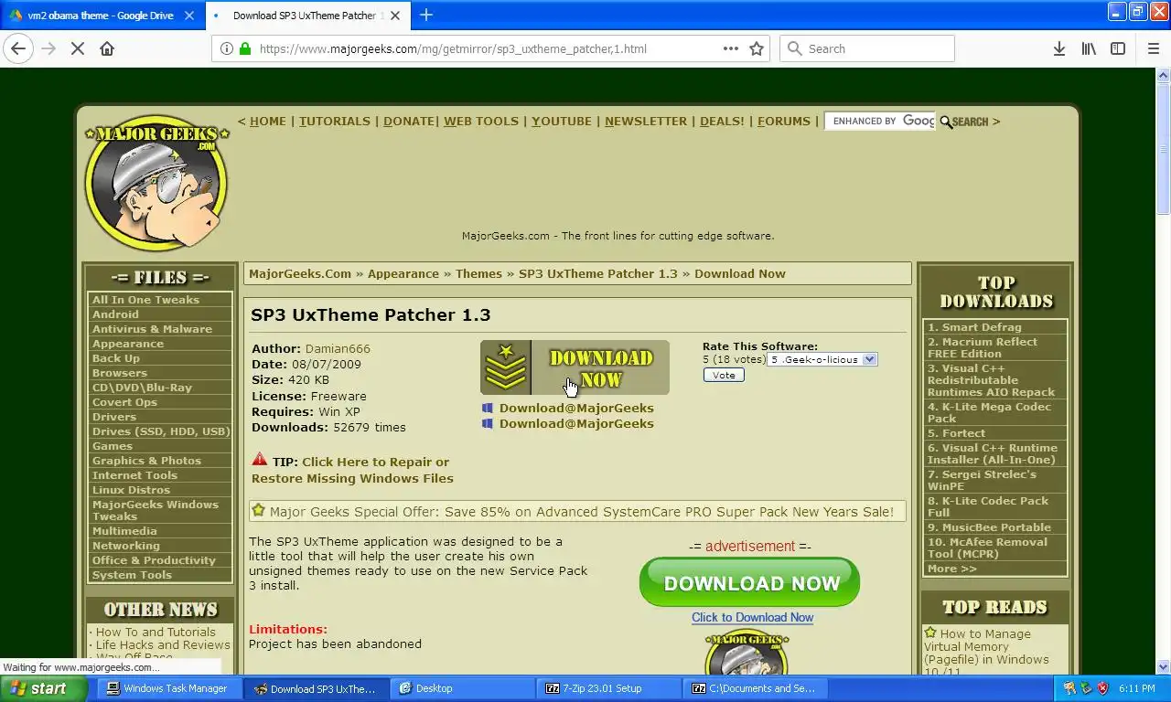Go to the browser Home icon

point(107,48)
